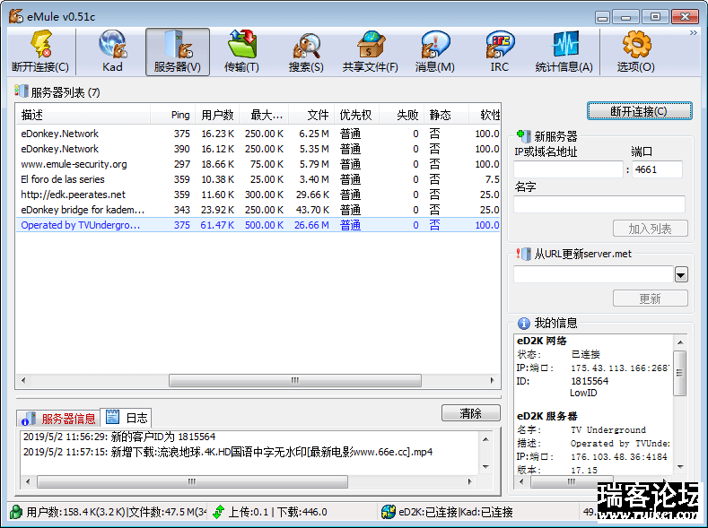Click the 清除 clear log button
The height and width of the screenshot is (528, 708).
pos(471,413)
